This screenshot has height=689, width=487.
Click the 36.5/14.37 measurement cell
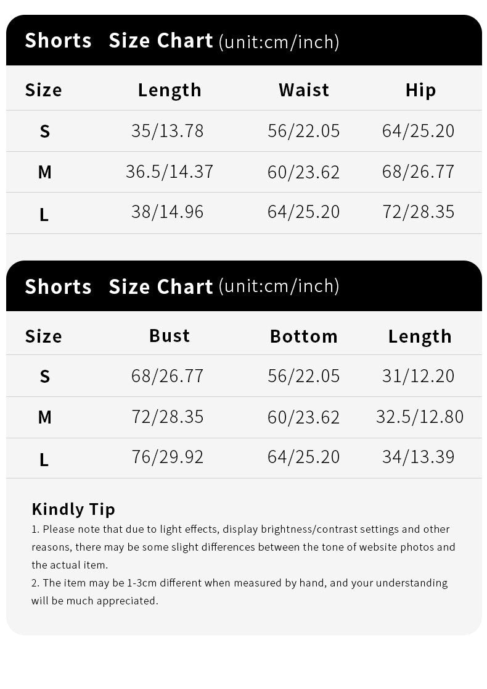[x=170, y=172]
